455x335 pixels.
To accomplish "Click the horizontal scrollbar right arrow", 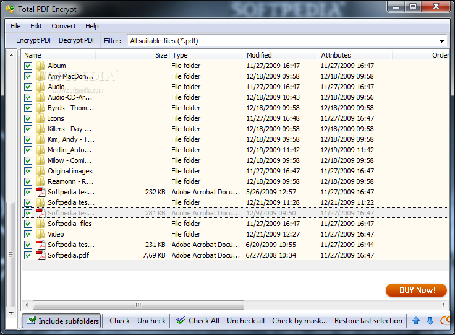I will (x=443, y=305).
